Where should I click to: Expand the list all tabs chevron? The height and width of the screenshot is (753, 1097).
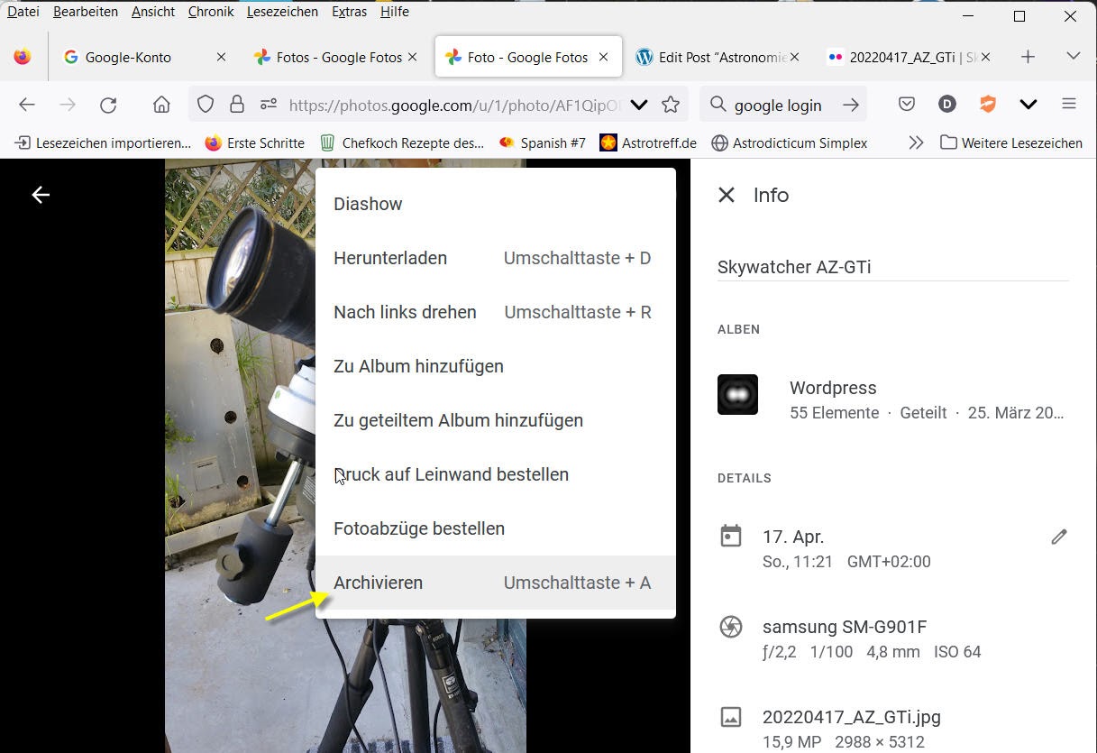tap(1073, 57)
